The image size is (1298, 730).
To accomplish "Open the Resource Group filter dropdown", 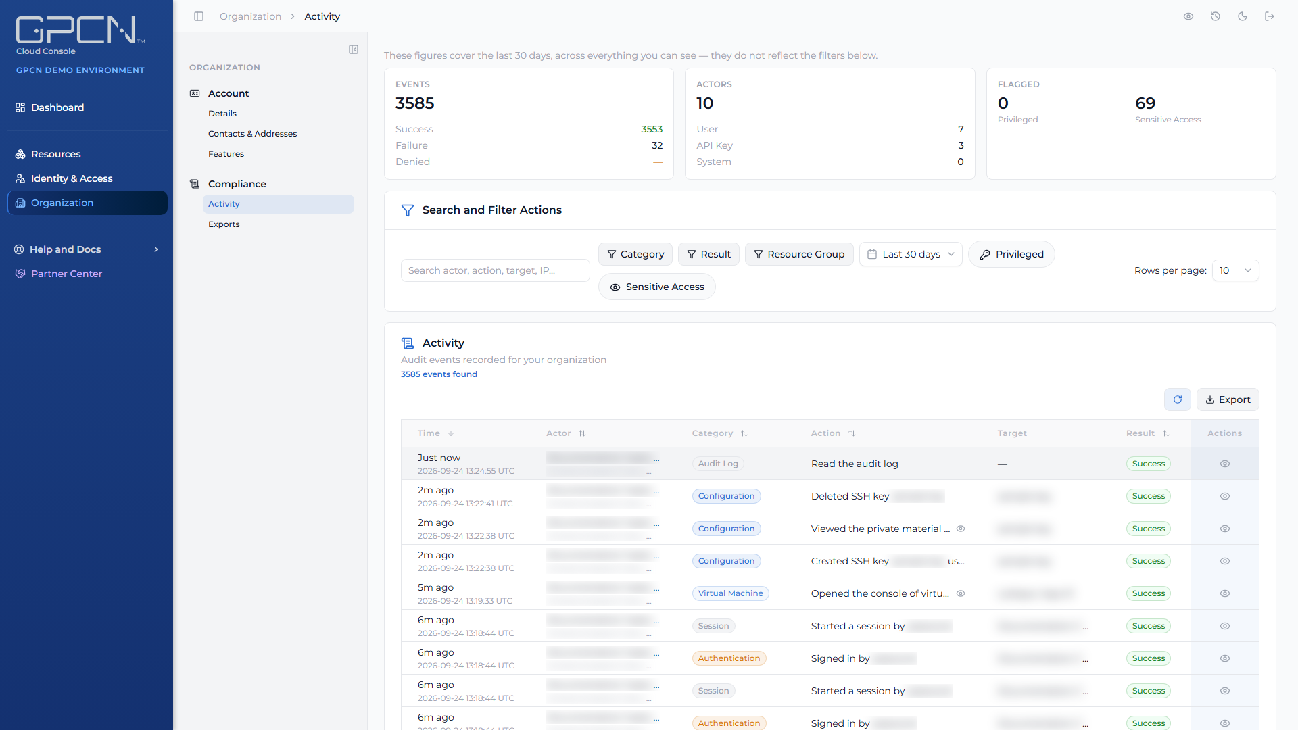I will tap(799, 254).
